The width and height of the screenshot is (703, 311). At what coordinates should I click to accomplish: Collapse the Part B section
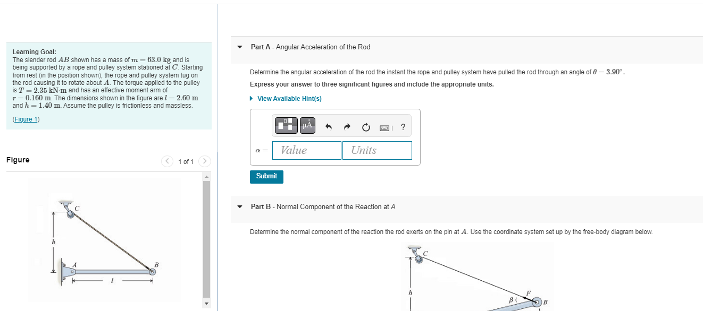[239, 206]
